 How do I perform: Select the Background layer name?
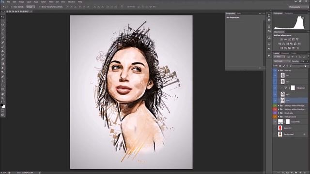289,134
